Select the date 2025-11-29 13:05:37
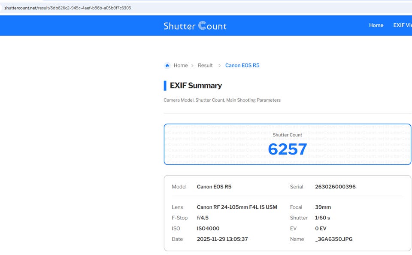The width and height of the screenshot is (412, 255). [222, 239]
